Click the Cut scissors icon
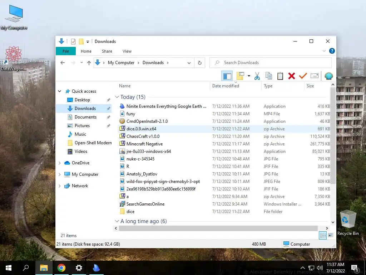Viewport: 366px width, 275px height. pos(257,76)
